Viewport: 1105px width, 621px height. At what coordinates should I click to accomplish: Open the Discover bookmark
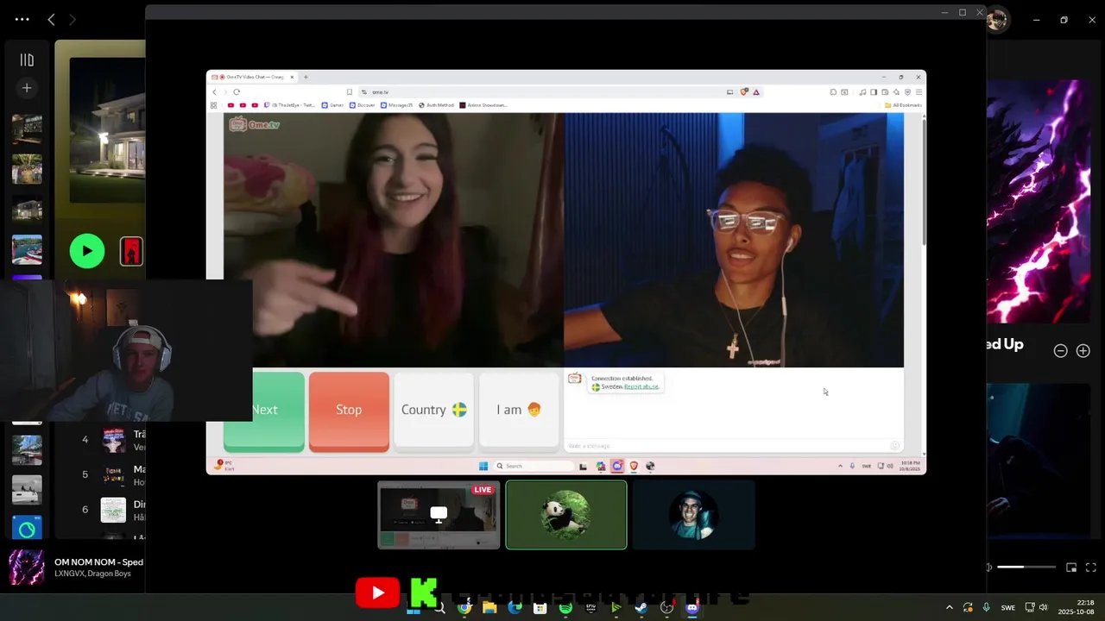362,105
